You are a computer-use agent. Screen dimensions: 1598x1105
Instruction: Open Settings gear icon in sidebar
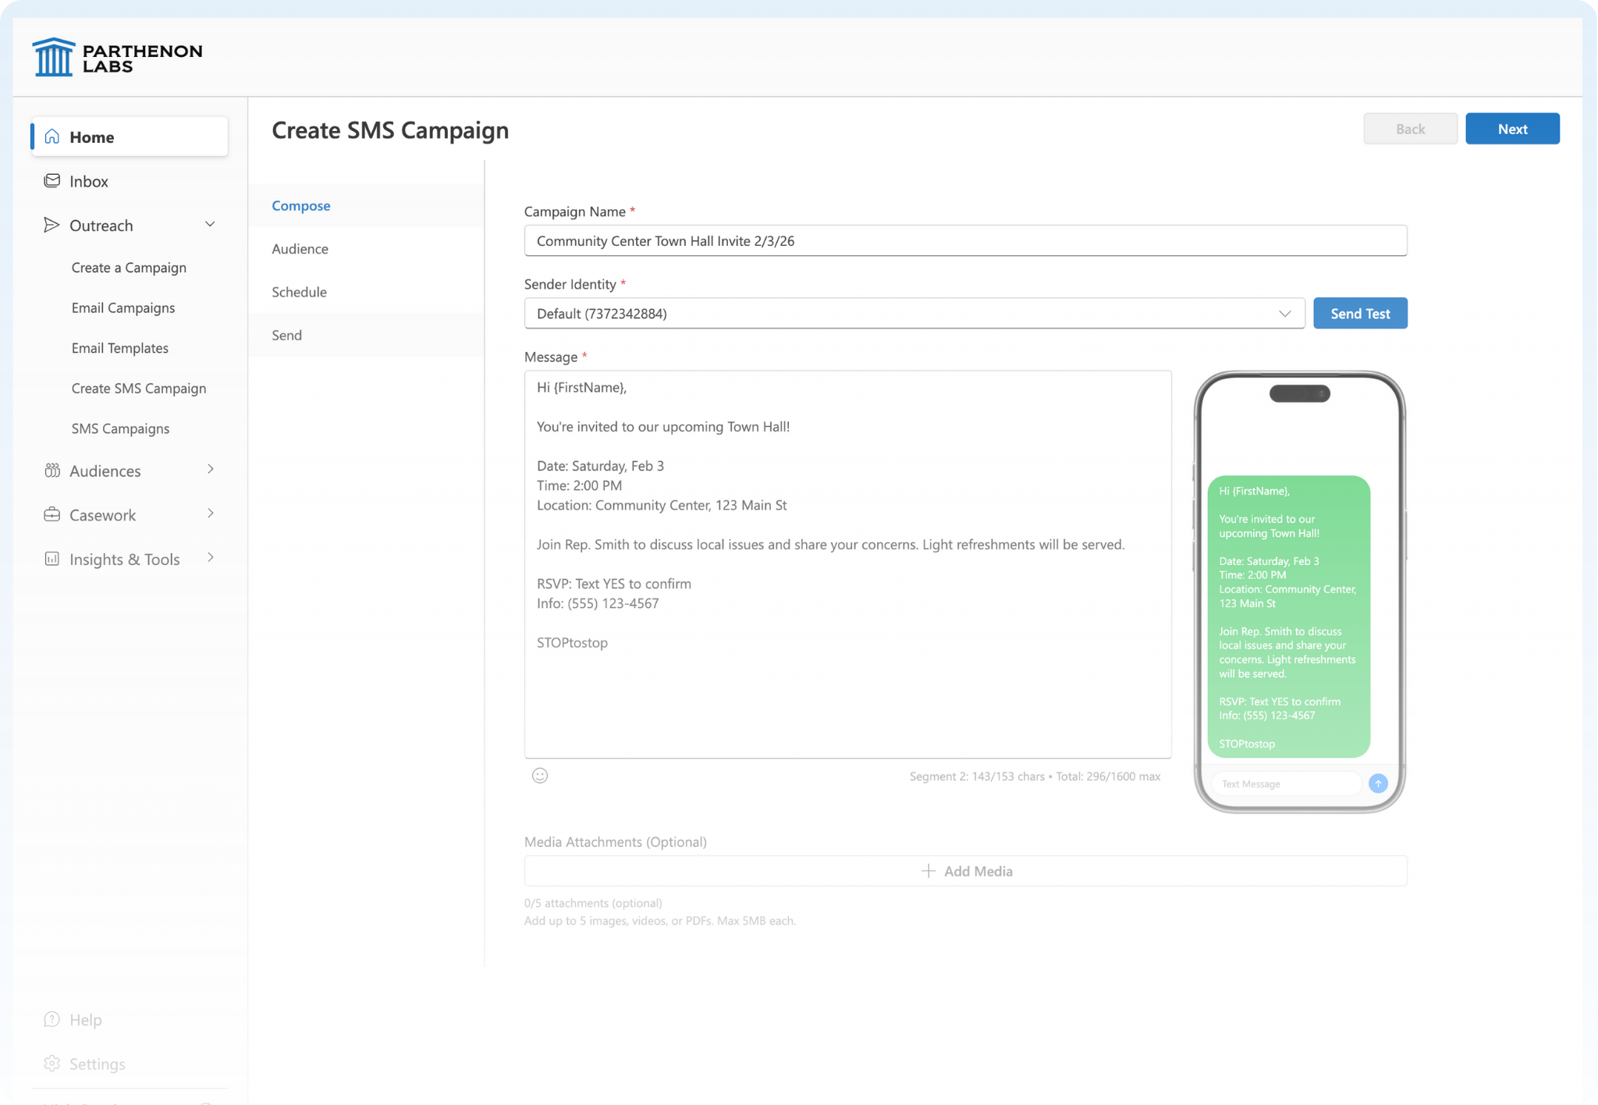tap(52, 1063)
